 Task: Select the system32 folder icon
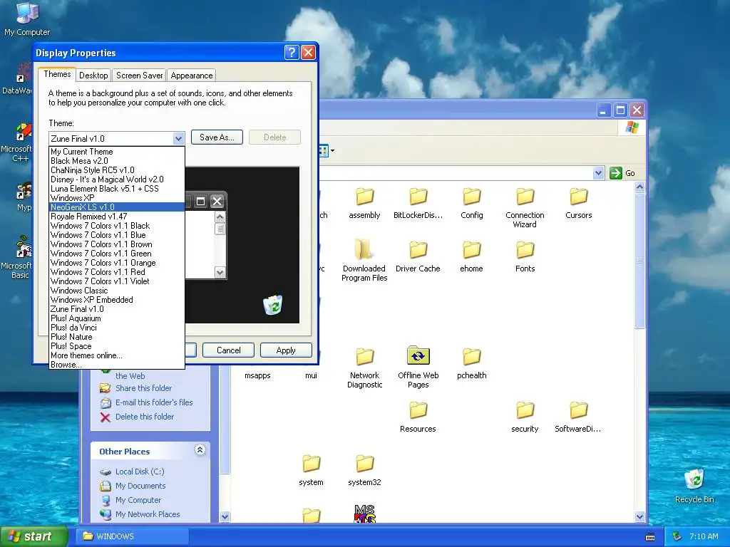pyautogui.click(x=364, y=470)
